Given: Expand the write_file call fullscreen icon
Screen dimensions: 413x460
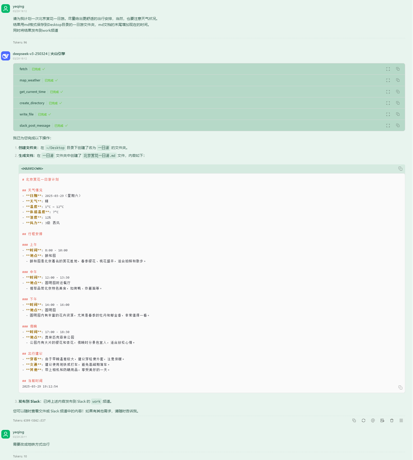Looking at the screenshot, I should tap(388, 114).
